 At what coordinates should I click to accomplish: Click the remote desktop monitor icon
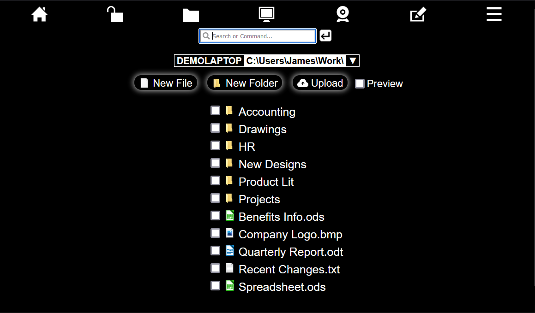tap(266, 14)
